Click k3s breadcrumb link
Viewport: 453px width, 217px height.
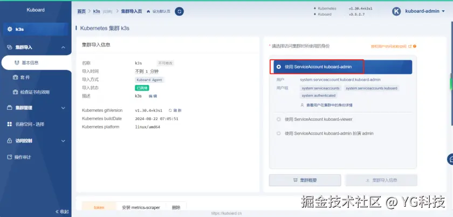(x=97, y=11)
